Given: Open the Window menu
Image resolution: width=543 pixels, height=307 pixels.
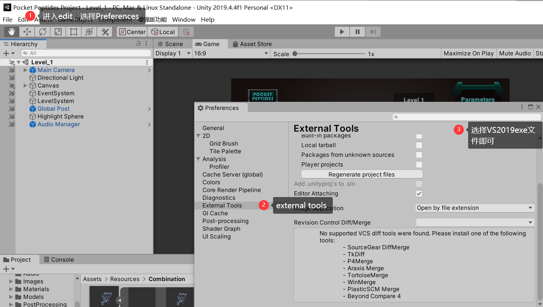Looking at the screenshot, I should [x=184, y=19].
